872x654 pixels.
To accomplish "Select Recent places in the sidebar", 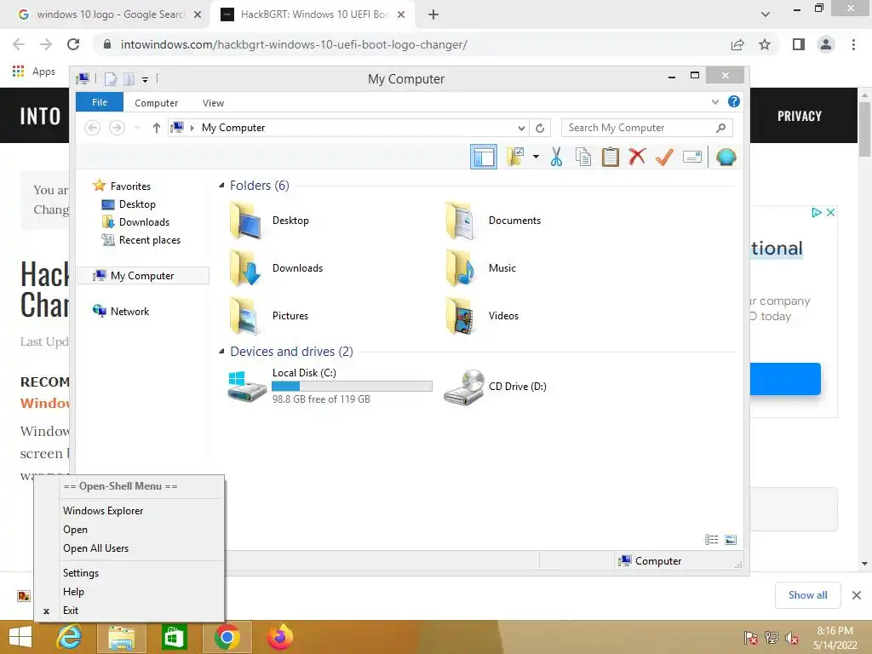I will (x=141, y=239).
